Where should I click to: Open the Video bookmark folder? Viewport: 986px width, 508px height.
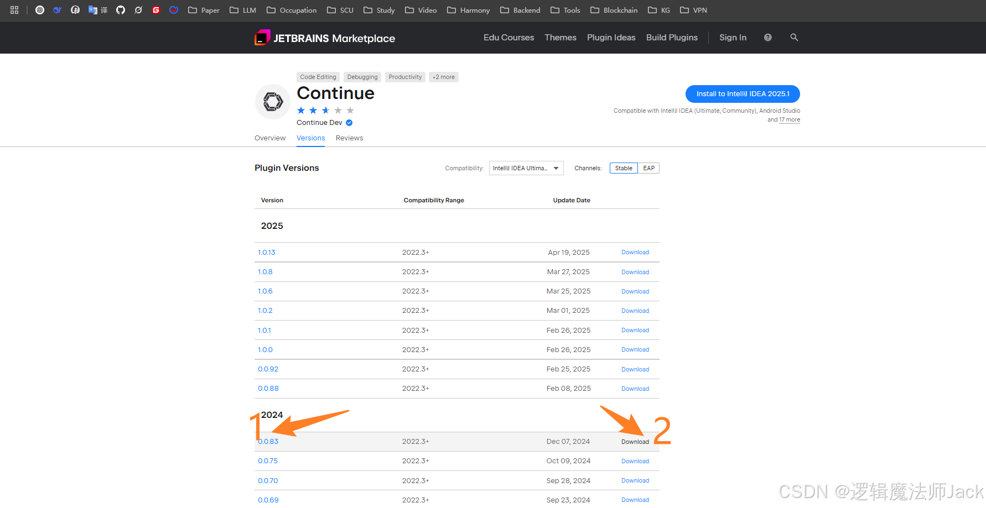tap(421, 10)
